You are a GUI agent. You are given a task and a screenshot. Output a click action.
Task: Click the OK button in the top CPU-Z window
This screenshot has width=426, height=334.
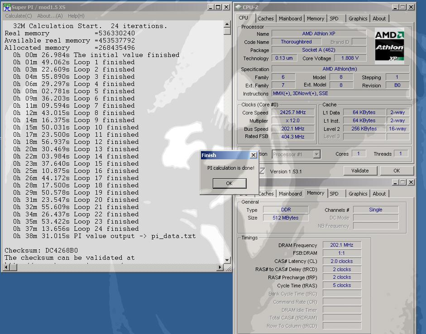[397, 171]
